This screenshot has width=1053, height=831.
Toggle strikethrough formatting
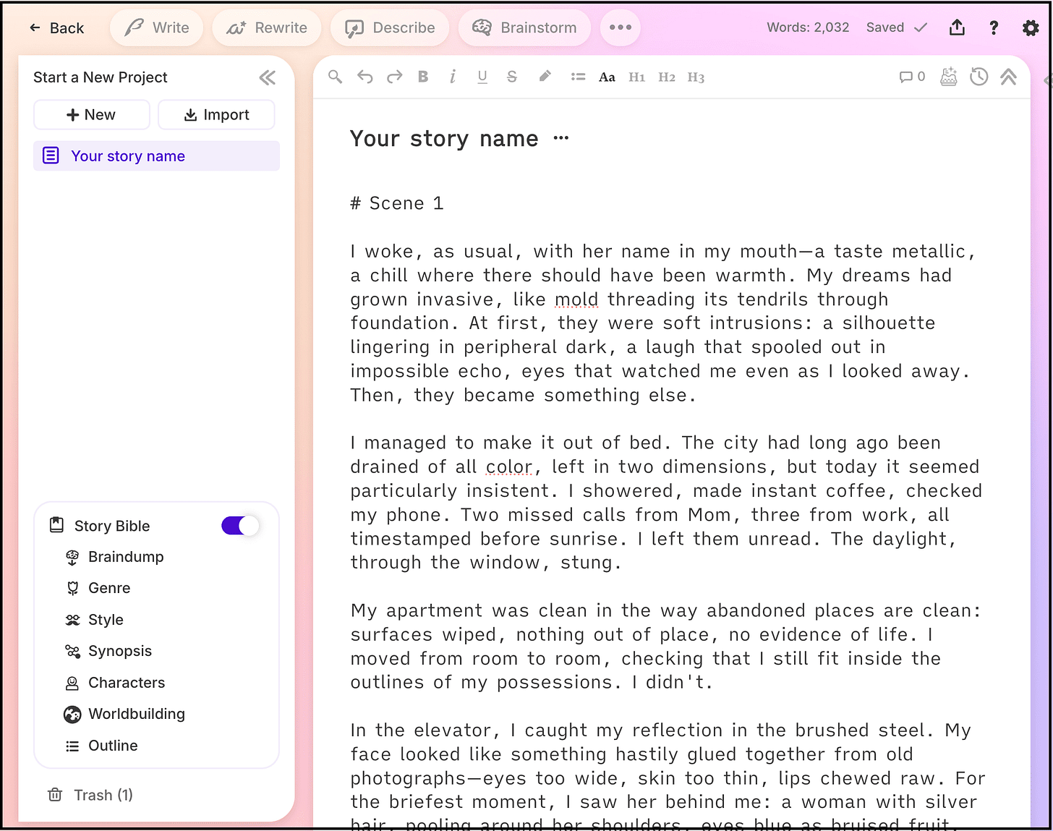click(512, 77)
